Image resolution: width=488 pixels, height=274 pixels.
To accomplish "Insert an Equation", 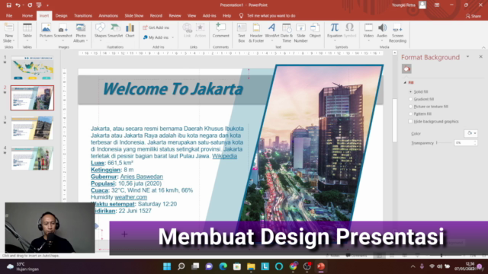I will click(335, 32).
